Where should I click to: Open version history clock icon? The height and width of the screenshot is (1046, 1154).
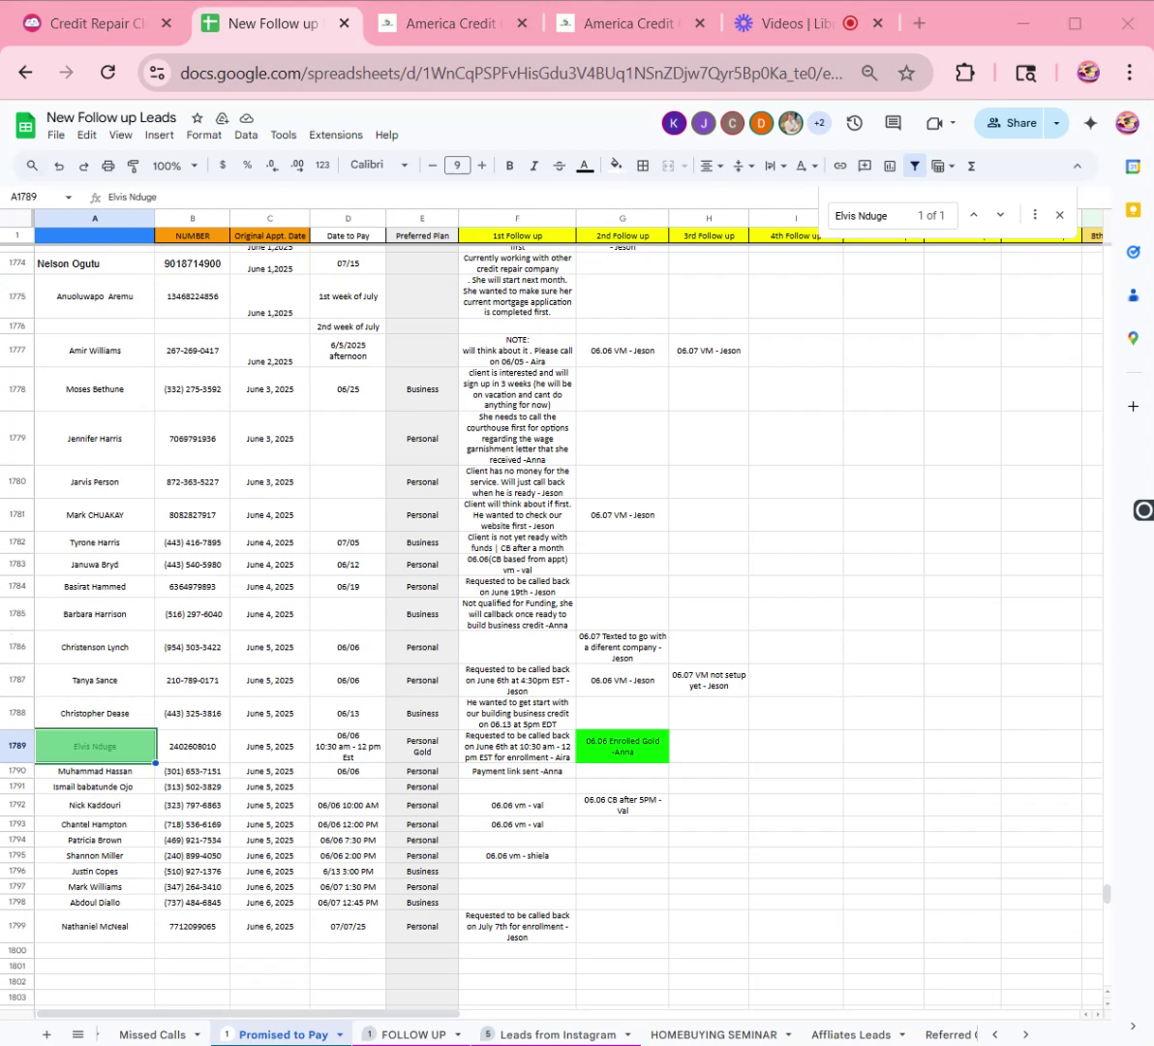[854, 123]
